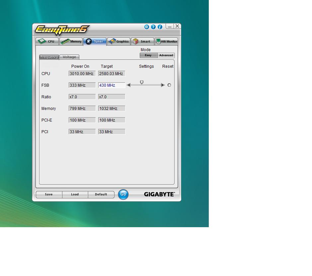Viewport: 312px width, 276px height.
Task: Click the EasyTune6 logo
Action: coord(62,30)
